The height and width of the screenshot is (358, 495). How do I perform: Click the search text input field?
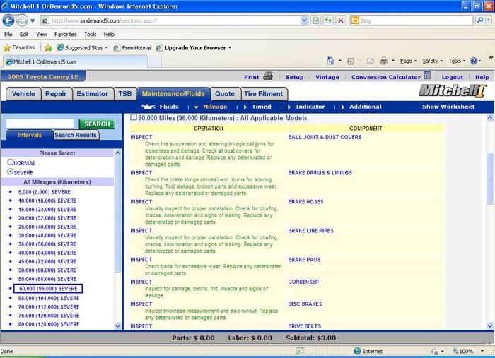[40, 124]
